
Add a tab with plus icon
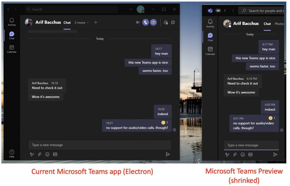(x=96, y=22)
